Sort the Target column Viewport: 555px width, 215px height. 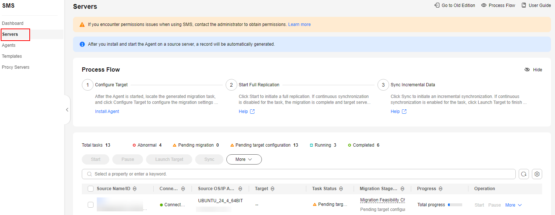coord(273,189)
